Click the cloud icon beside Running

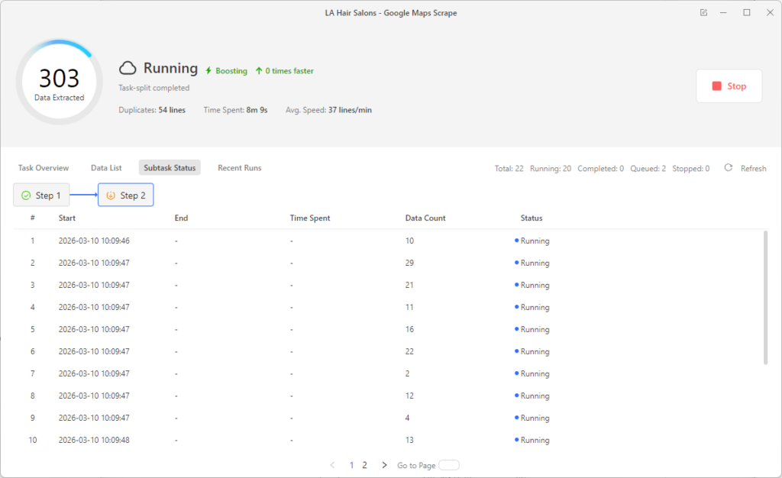[x=128, y=68]
